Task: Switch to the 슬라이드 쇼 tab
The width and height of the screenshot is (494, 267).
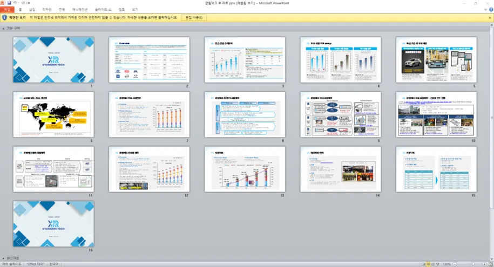Action: pos(103,10)
